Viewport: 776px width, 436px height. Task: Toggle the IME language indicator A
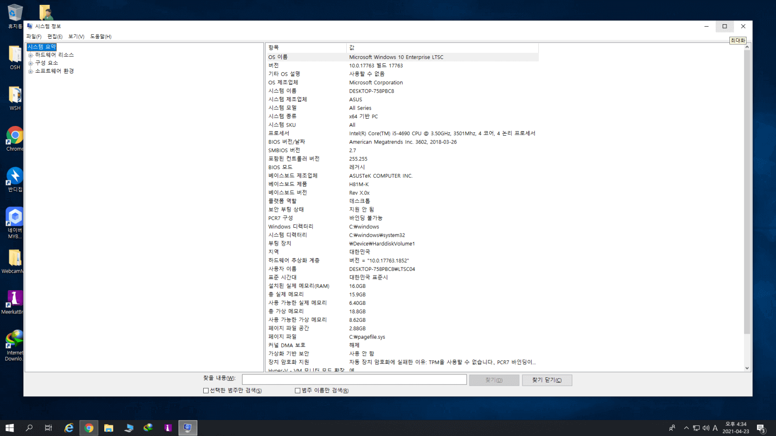[x=715, y=428]
